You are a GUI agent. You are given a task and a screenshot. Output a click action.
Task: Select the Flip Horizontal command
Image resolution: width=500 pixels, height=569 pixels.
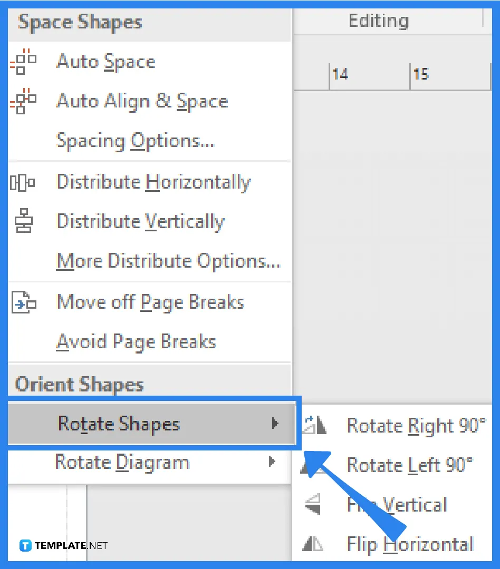point(410,544)
